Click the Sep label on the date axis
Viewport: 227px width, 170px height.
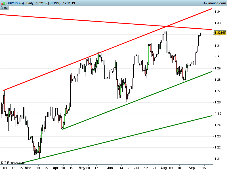click(x=192, y=168)
